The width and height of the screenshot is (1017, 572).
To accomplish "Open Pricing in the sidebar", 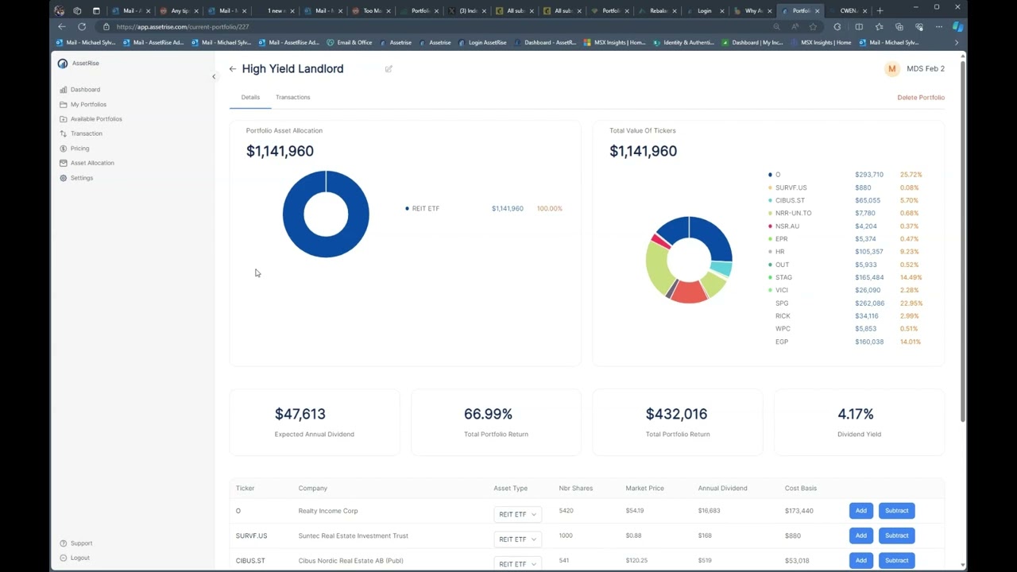I will point(79,149).
